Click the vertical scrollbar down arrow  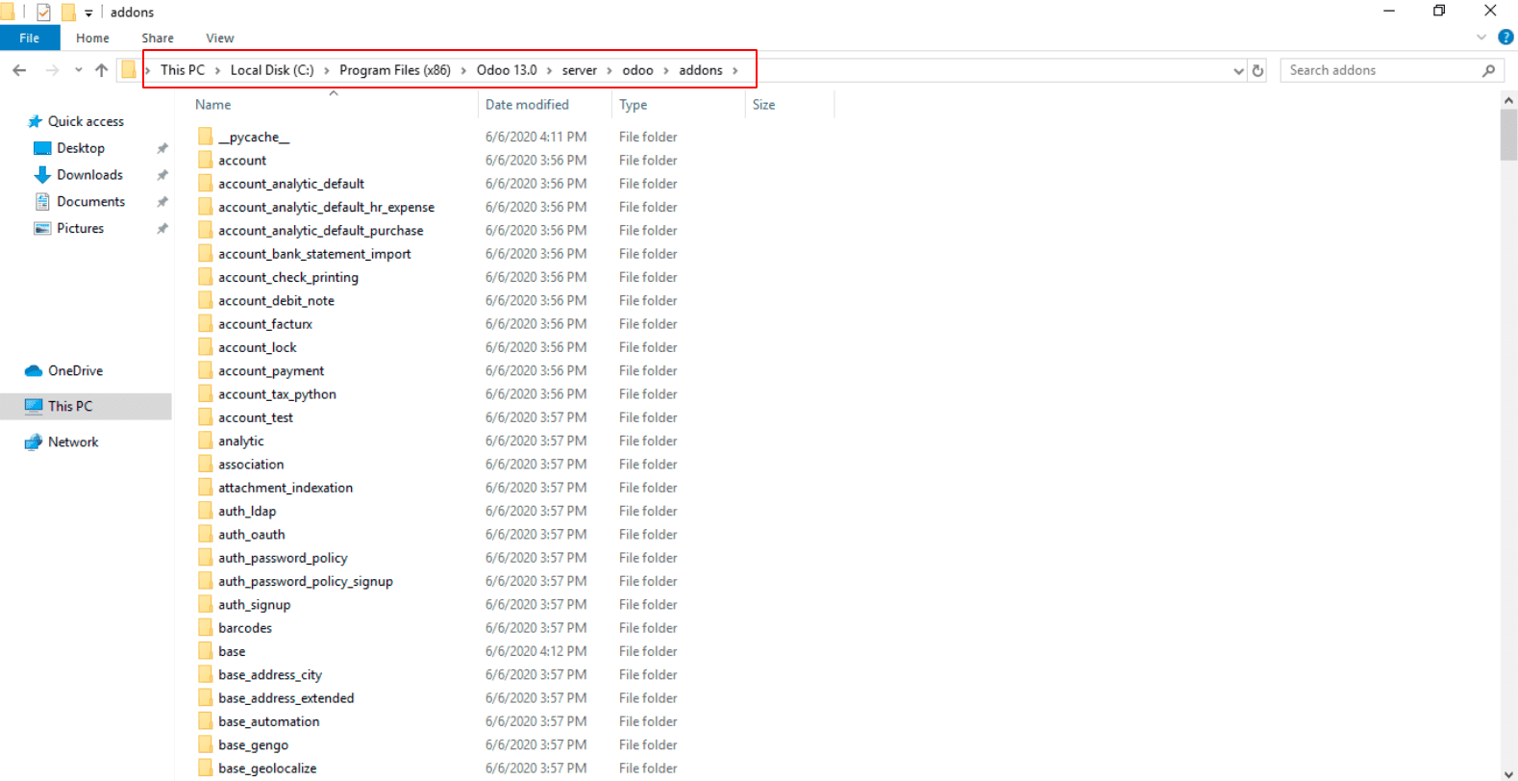[x=1508, y=773]
